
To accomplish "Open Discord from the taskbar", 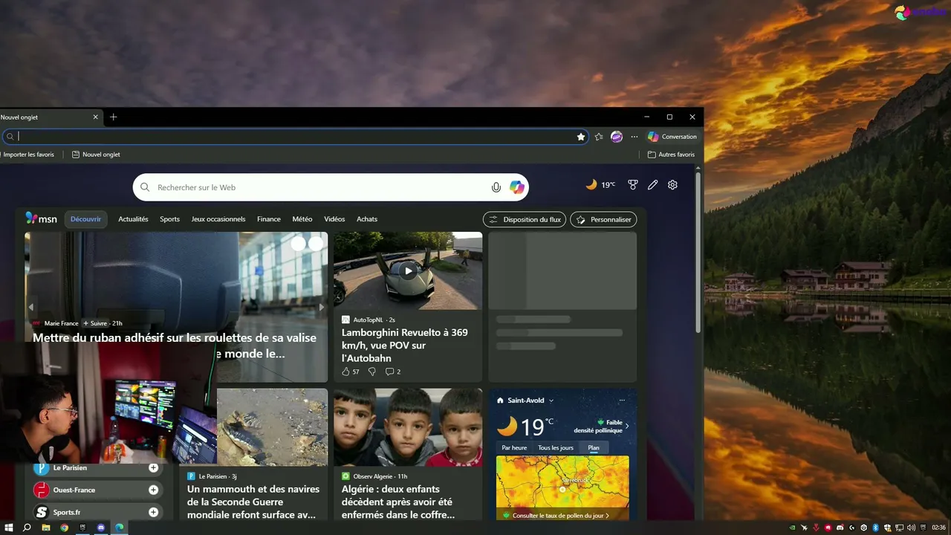I will click(x=101, y=528).
